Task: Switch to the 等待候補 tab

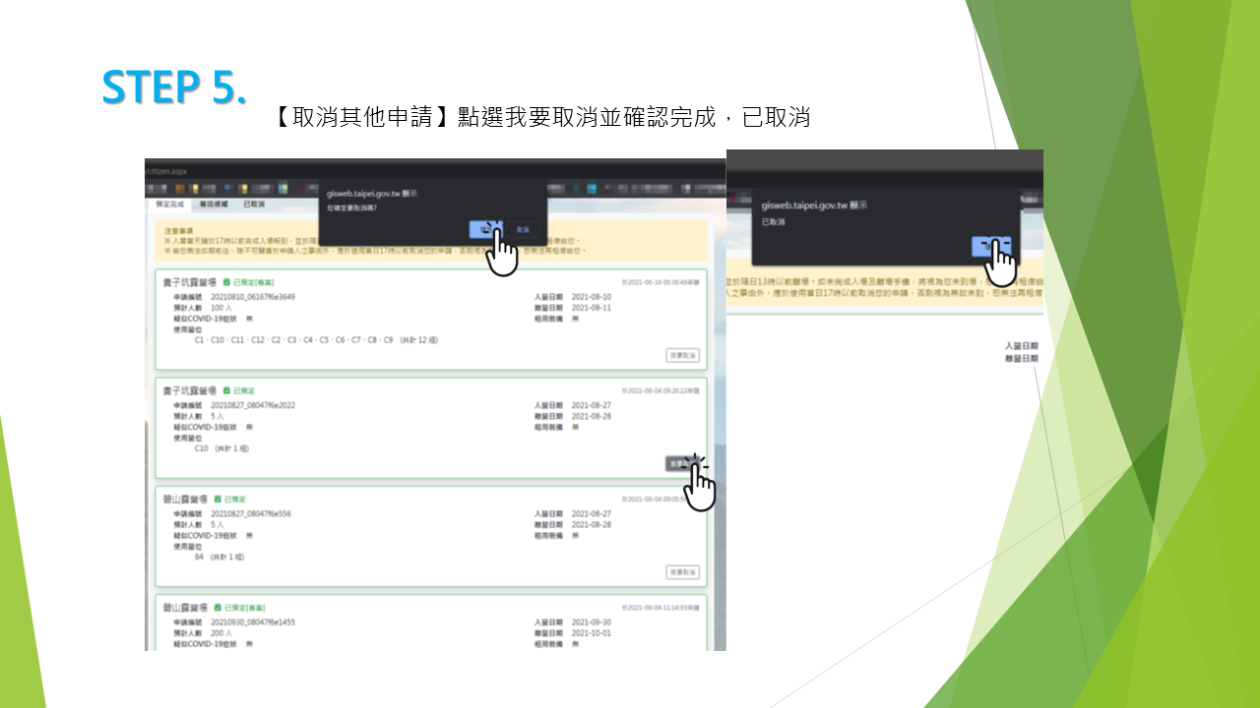Action: tap(214, 205)
